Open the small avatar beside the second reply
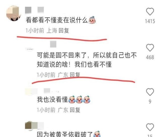The height and width of the screenshot is (137, 161). (30, 49)
